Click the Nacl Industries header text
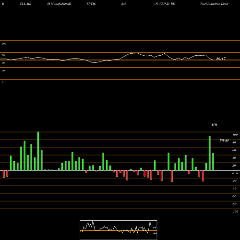Screen dimensions: 240x240 [x=214, y=4]
